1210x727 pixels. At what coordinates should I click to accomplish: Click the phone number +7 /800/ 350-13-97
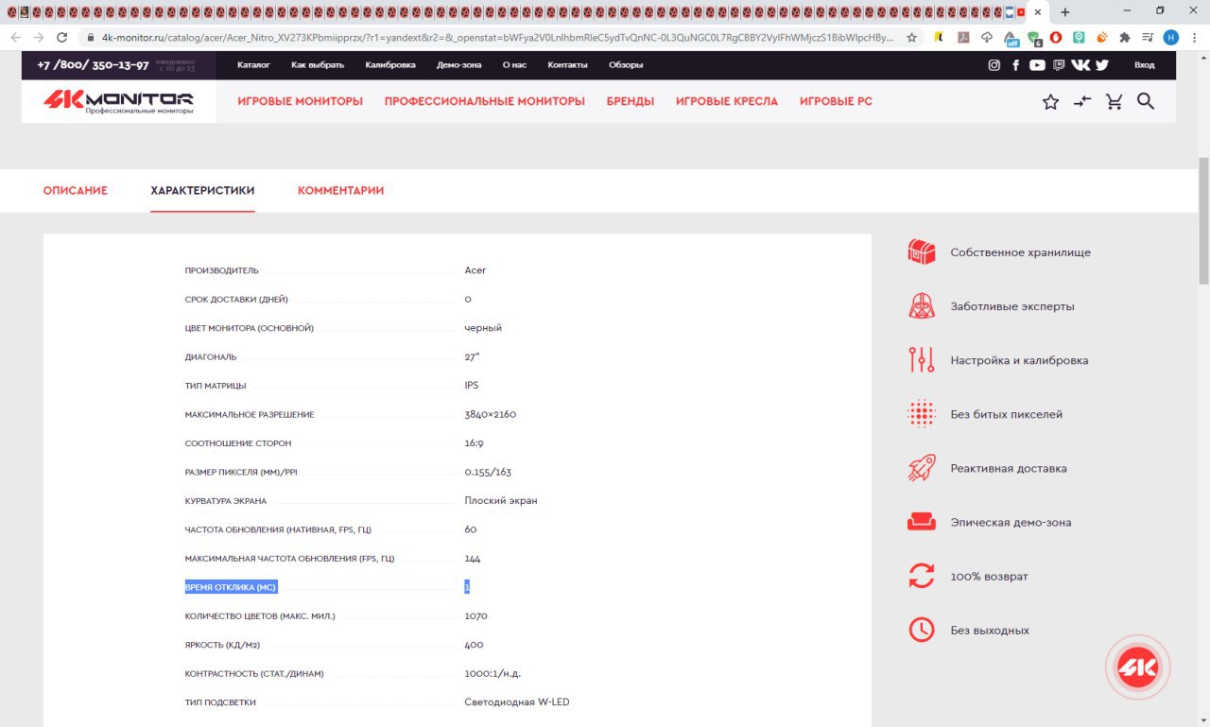pyautogui.click(x=93, y=65)
